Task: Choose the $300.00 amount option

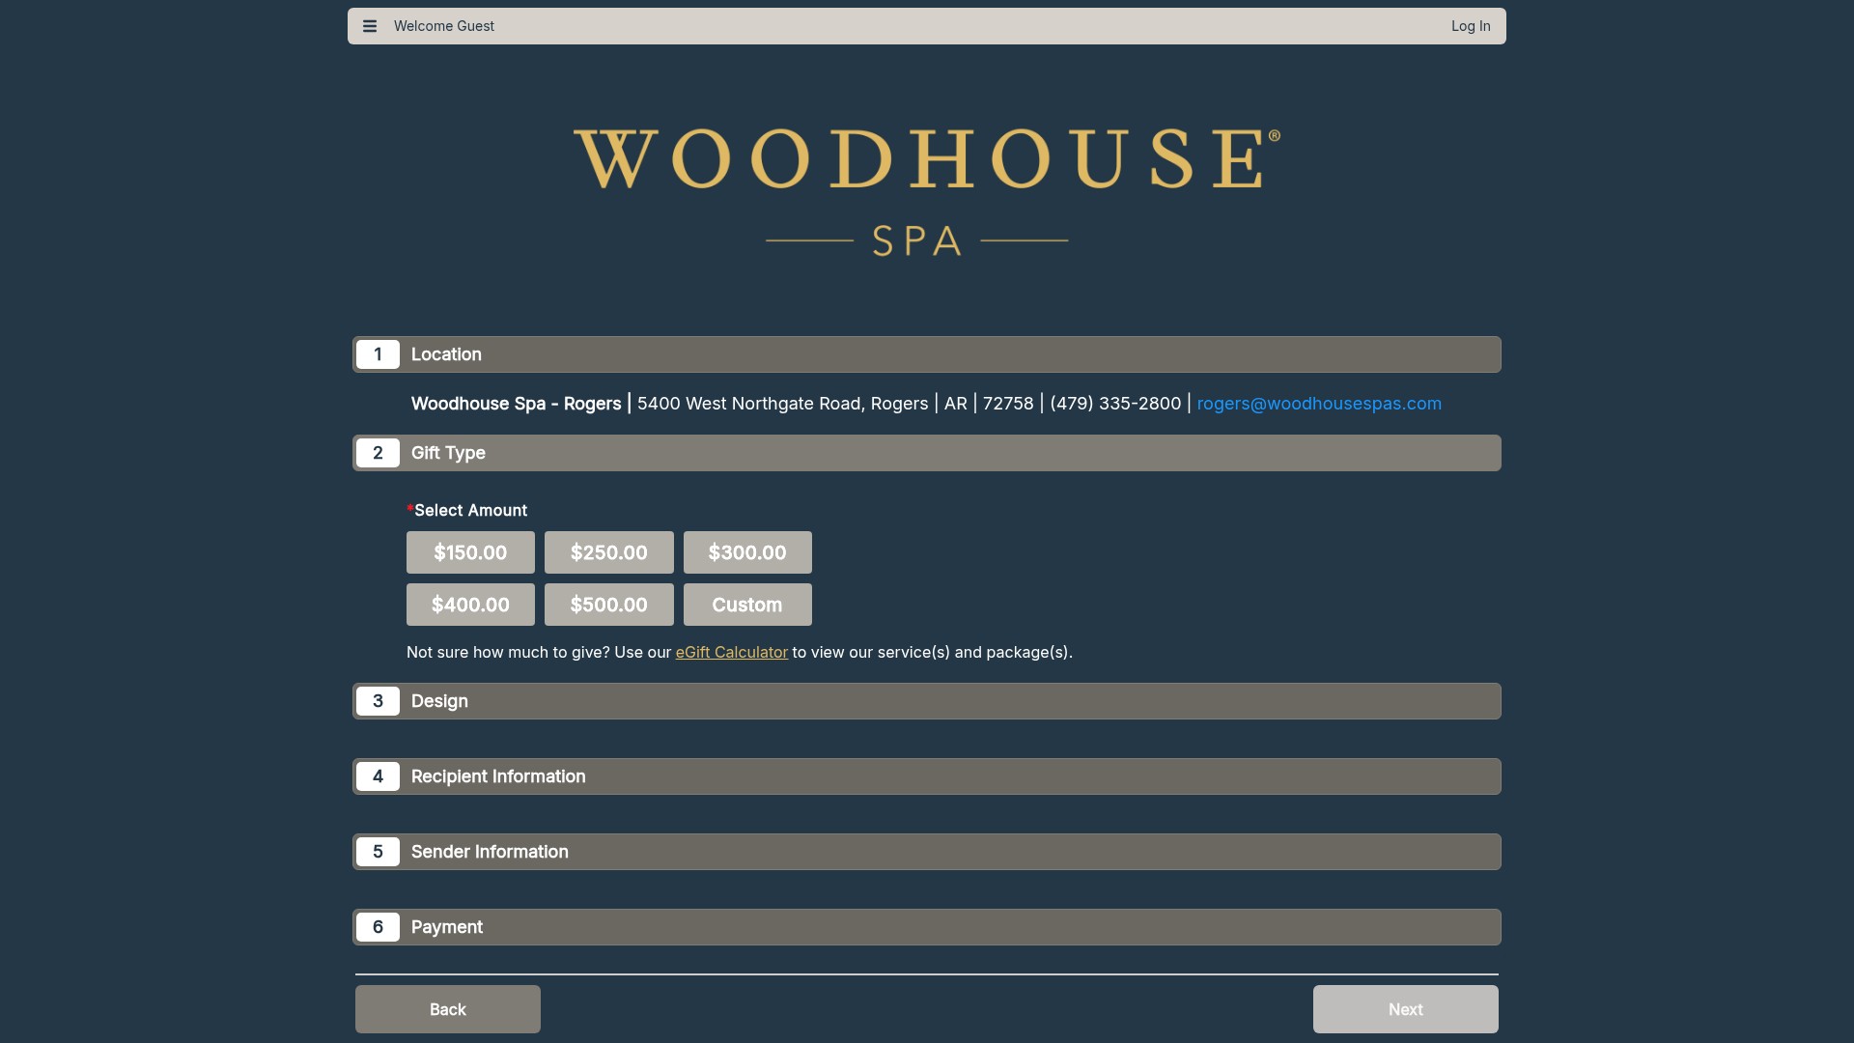Action: 747,552
